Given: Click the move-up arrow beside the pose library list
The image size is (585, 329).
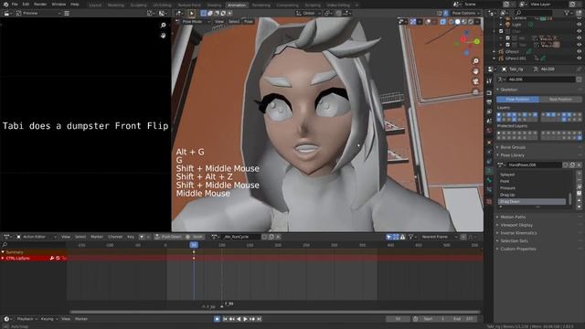Looking at the screenshot, I should [x=579, y=200].
